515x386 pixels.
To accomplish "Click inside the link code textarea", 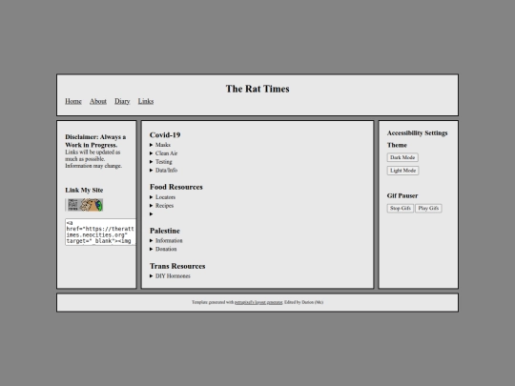I will 100,232.
